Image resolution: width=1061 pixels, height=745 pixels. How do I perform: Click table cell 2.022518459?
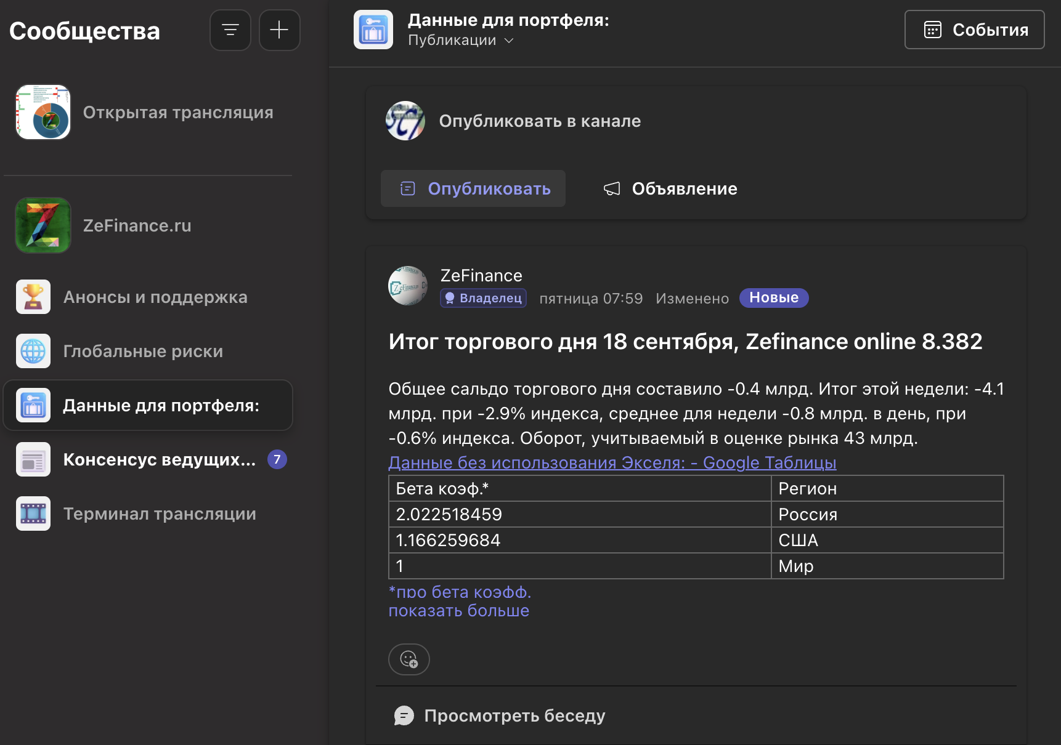click(580, 514)
